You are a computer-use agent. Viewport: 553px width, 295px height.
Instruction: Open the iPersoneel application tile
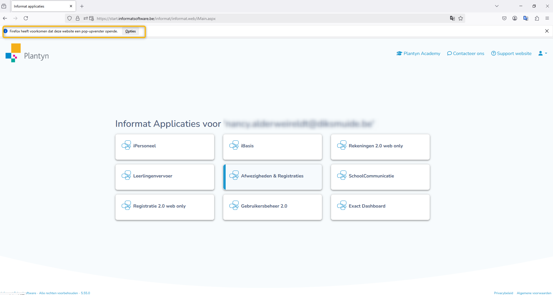[165, 147]
